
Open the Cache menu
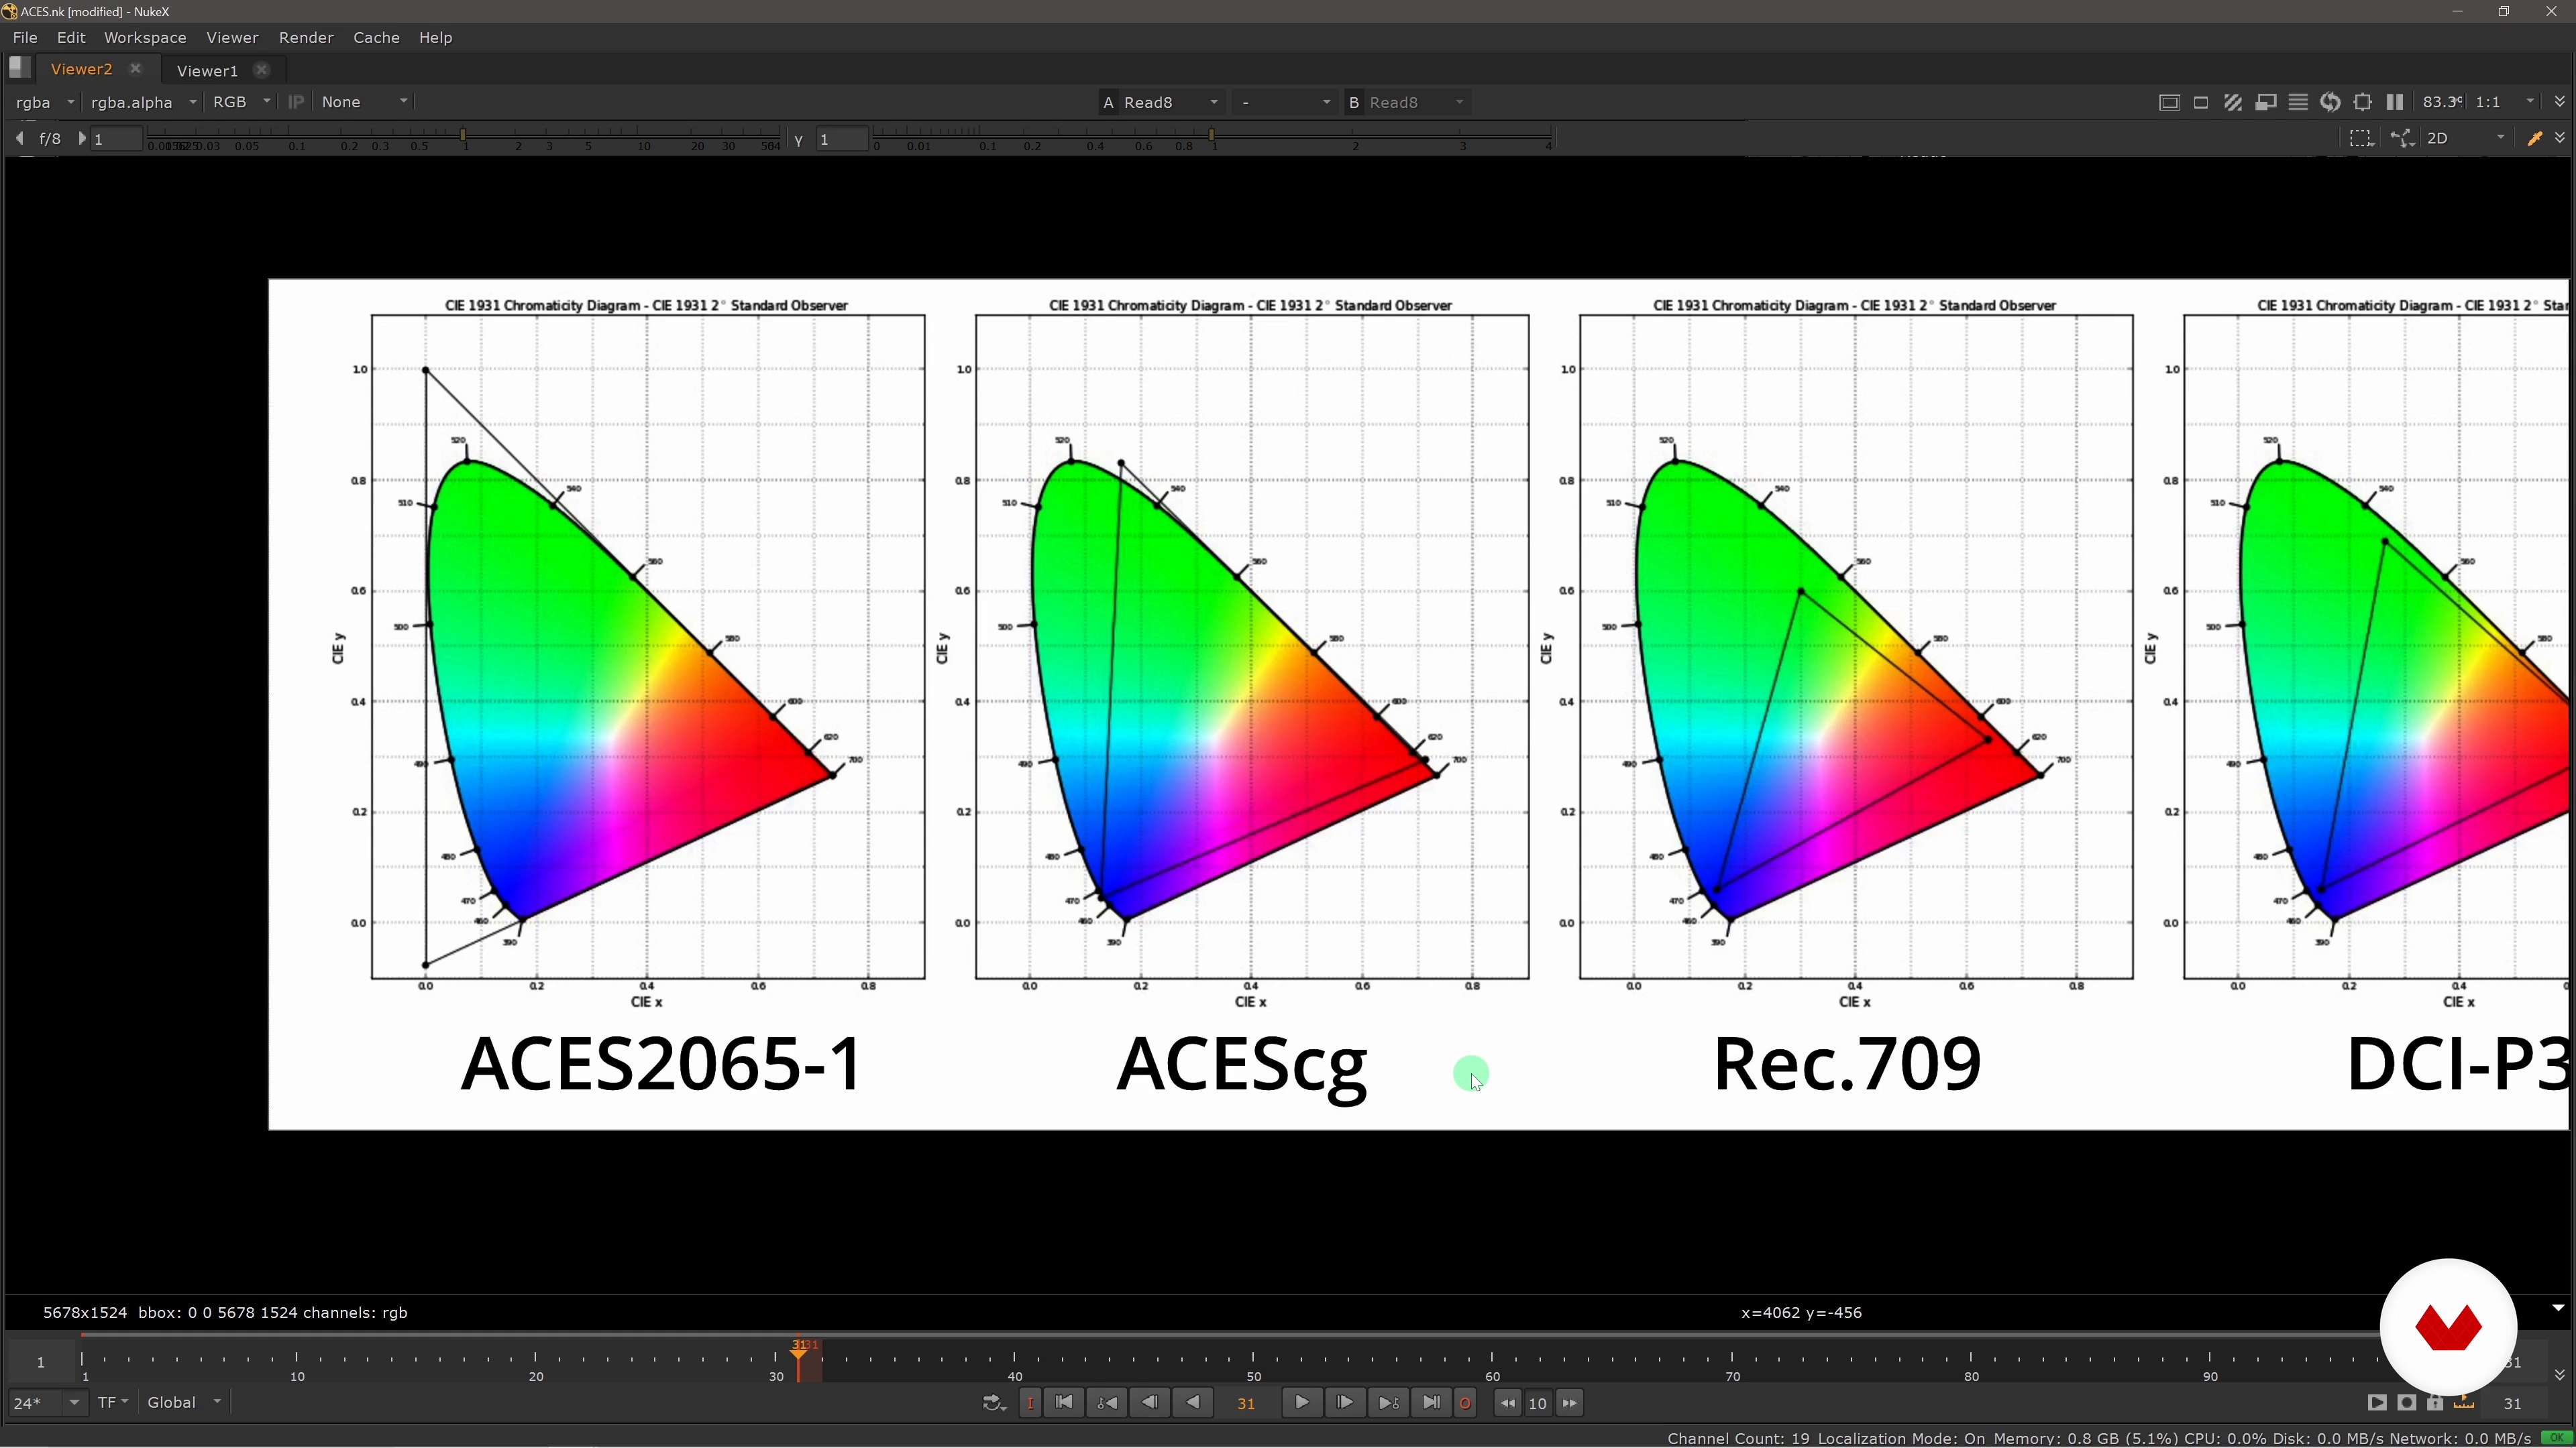(x=376, y=38)
